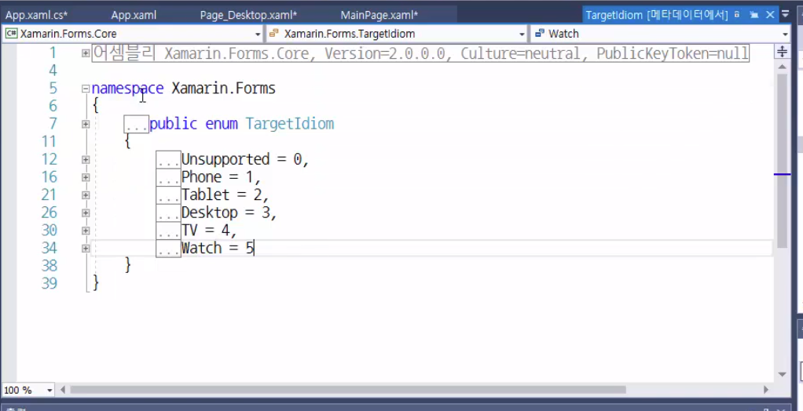This screenshot has width=803, height=411.
Task: Expand the region before Desktop = 3
Action: [86, 213]
